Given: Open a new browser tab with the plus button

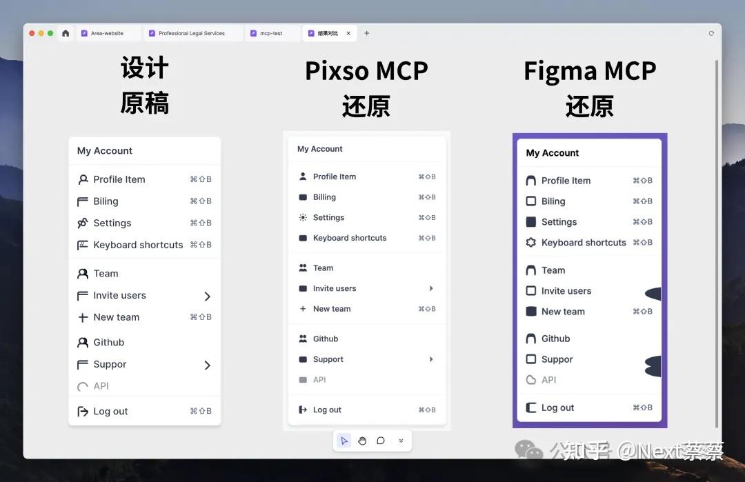Looking at the screenshot, I should pos(366,32).
